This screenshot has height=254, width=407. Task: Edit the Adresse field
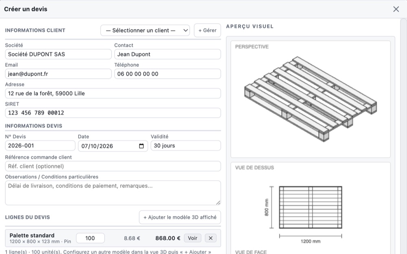pyautogui.click(x=113, y=93)
